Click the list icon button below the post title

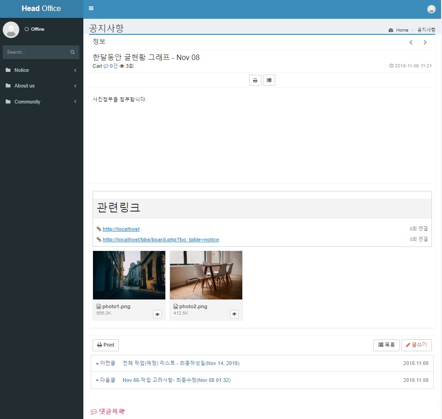pos(269,80)
